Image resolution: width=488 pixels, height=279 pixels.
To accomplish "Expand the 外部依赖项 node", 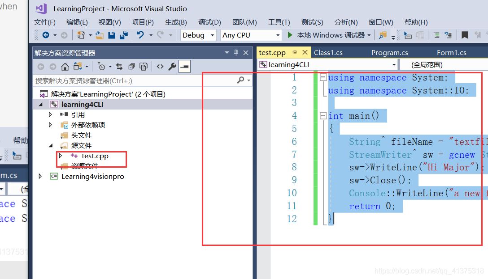I will click(x=50, y=125).
